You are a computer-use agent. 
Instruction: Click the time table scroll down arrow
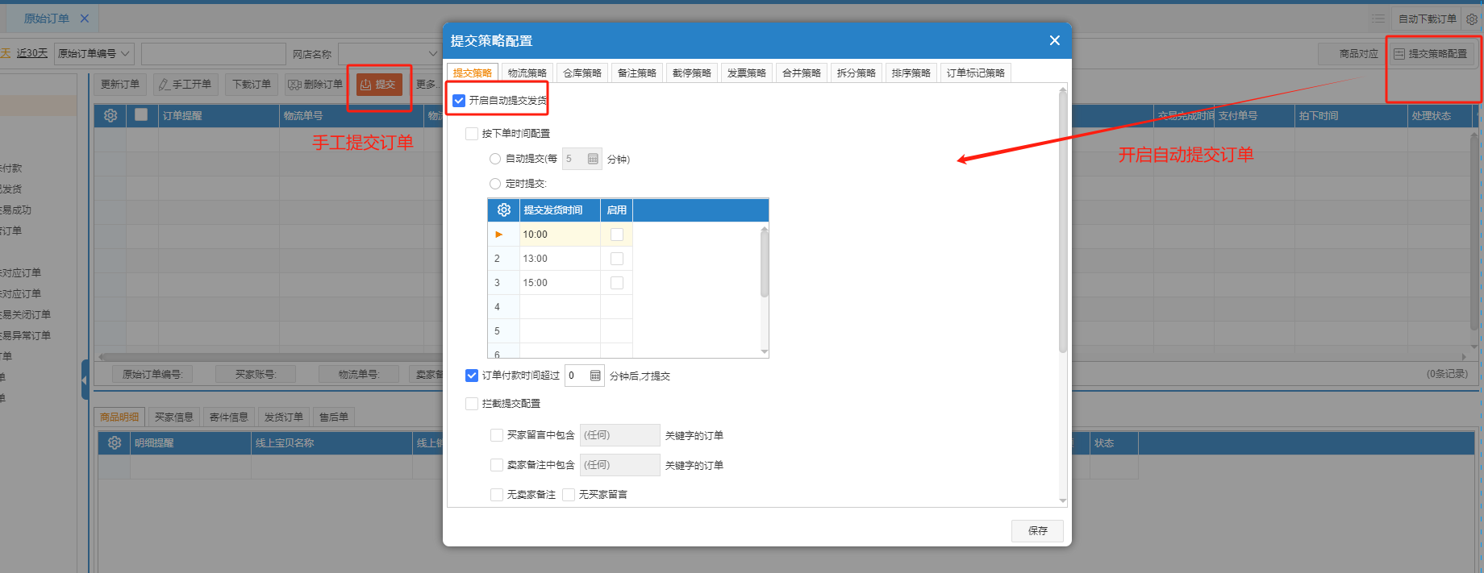coord(765,352)
